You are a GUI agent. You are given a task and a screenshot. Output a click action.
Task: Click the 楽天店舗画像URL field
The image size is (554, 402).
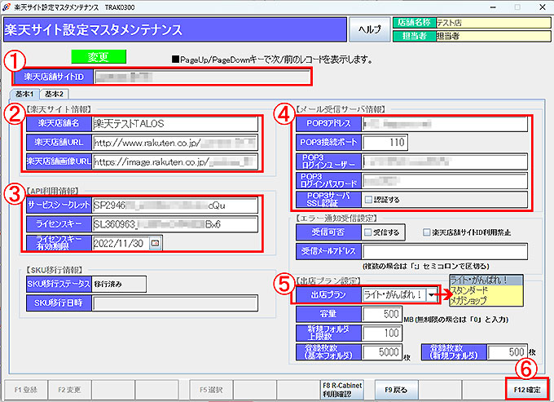point(175,161)
